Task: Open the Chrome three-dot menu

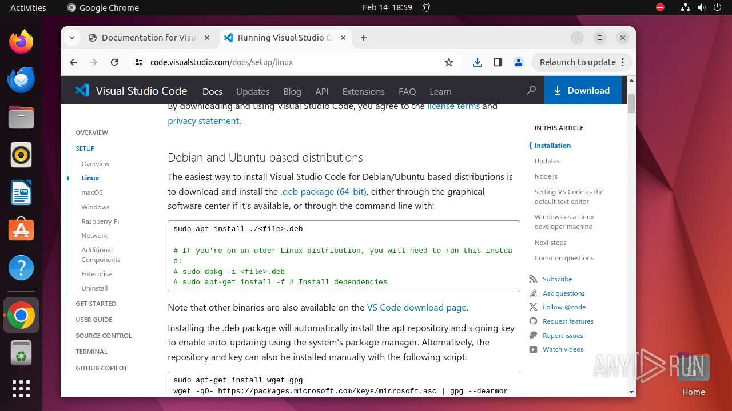Action: tap(623, 62)
